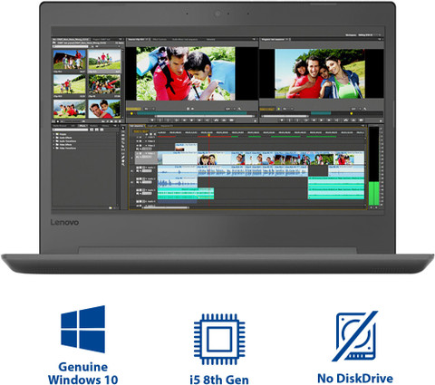Step forward one frame in Source monitor

click(x=199, y=120)
